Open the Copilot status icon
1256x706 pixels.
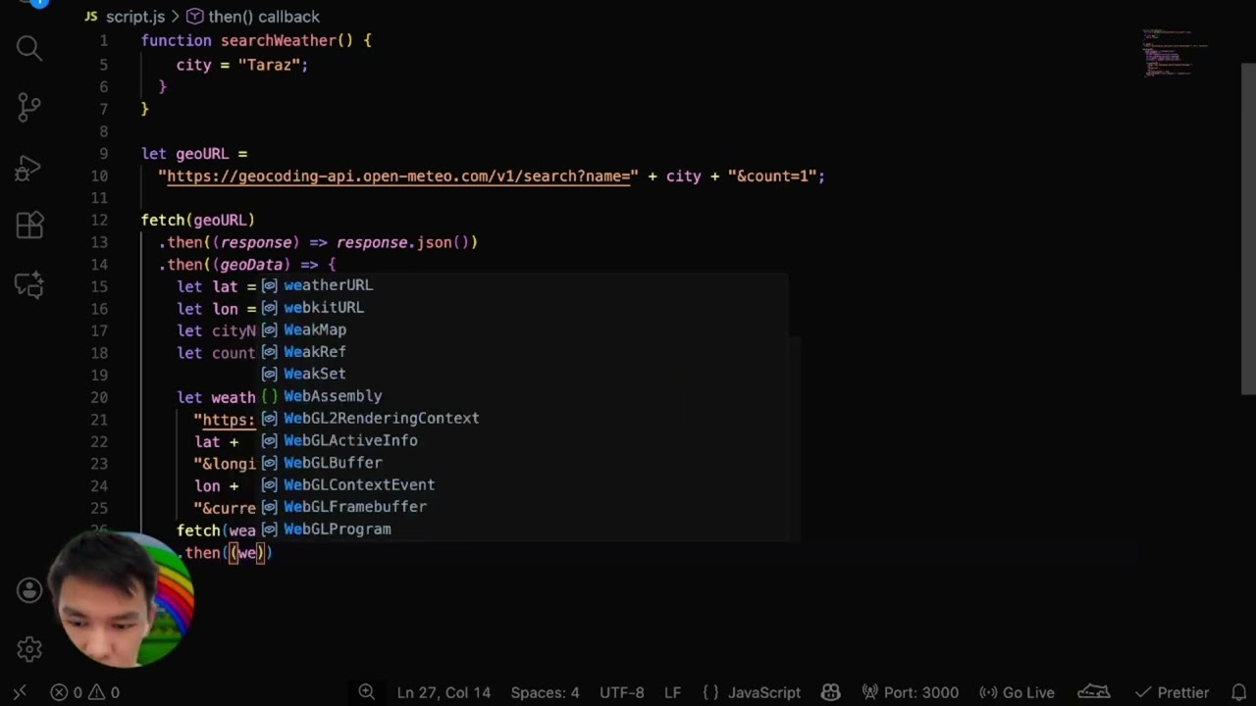[x=831, y=692]
